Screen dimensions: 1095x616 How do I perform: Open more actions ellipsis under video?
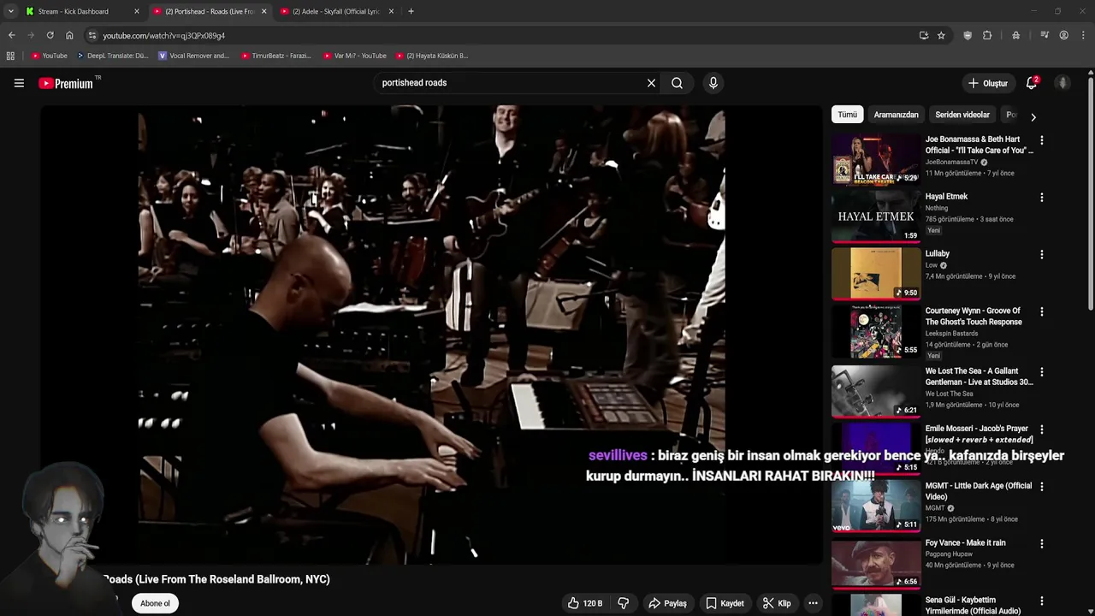[x=813, y=603]
